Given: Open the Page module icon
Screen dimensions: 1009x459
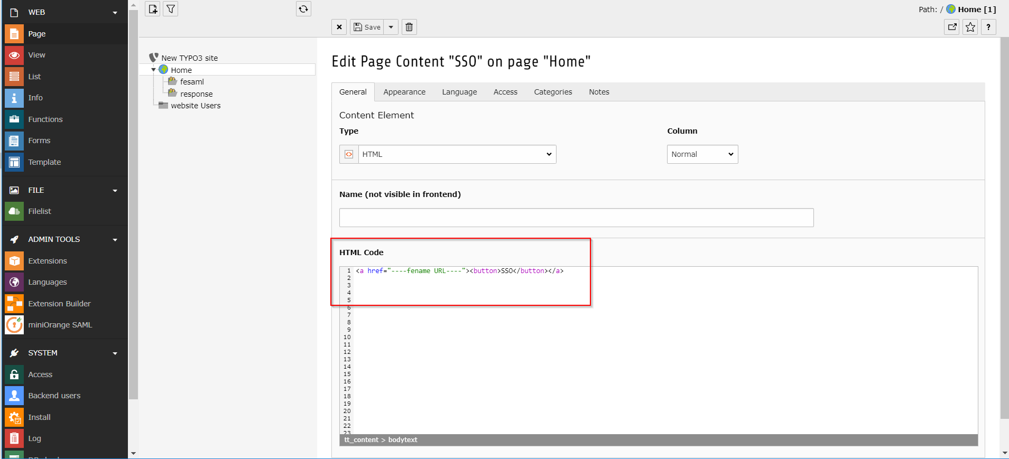Looking at the screenshot, I should coord(14,34).
